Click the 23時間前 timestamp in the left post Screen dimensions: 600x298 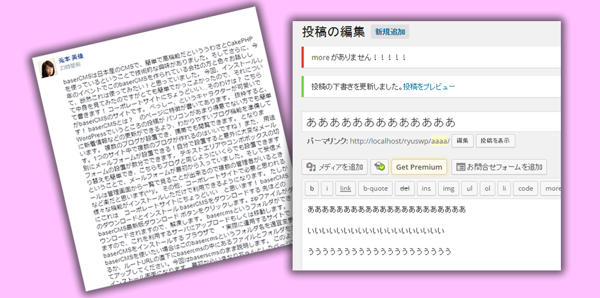point(70,66)
